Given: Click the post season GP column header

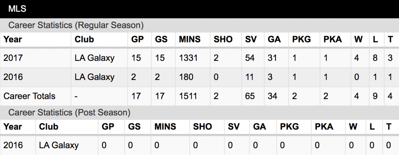Looking at the screenshot, I should pos(108,127).
